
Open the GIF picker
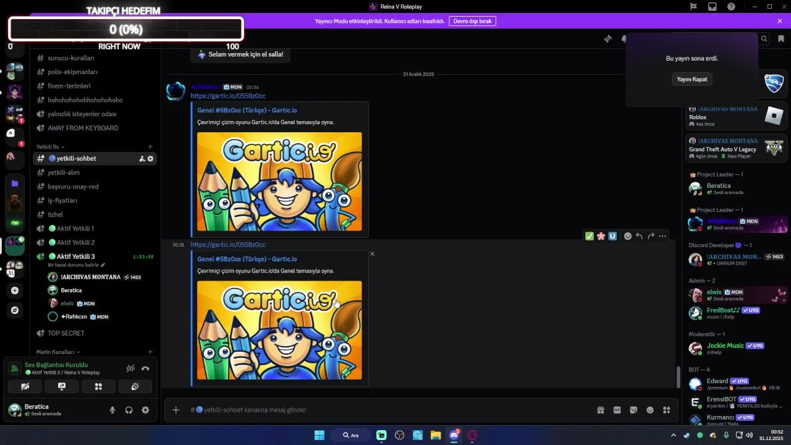pyautogui.click(x=617, y=410)
